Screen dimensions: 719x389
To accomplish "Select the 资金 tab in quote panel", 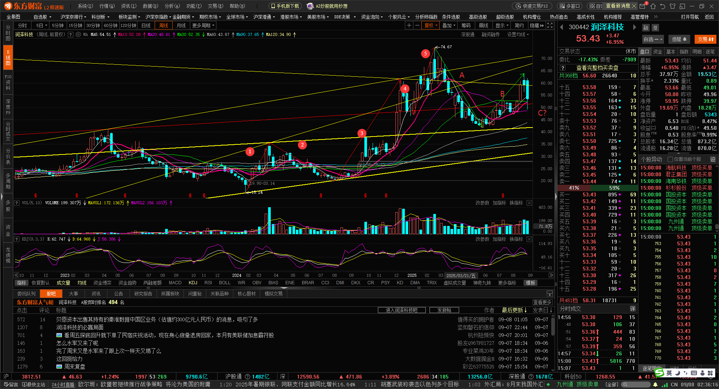I will point(658,52).
